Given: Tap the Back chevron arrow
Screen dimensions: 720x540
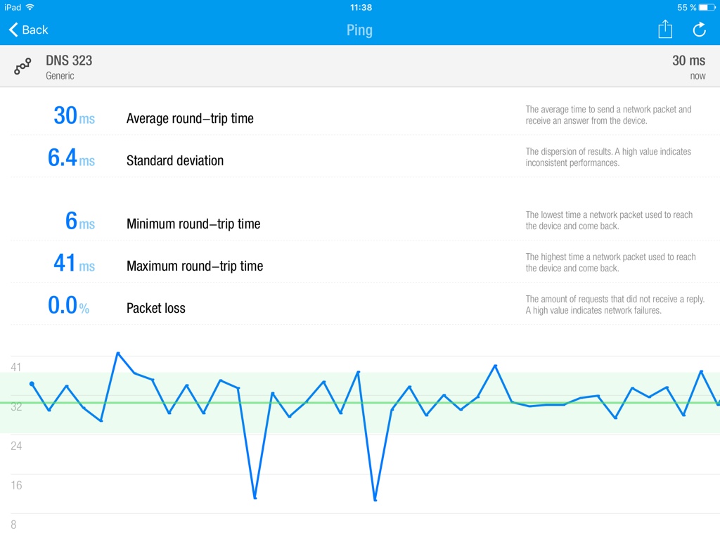Looking at the screenshot, I should coord(13,30).
